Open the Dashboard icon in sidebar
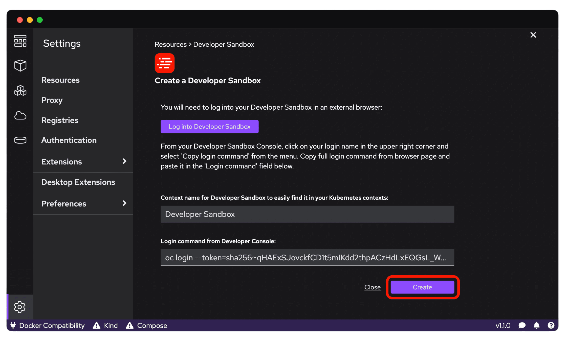This screenshot has width=567, height=346. pos(20,41)
